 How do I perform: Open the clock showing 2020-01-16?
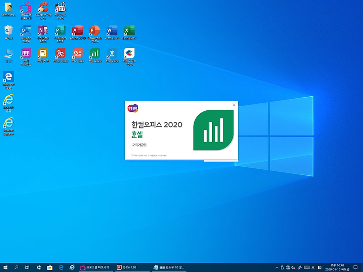tap(337, 267)
